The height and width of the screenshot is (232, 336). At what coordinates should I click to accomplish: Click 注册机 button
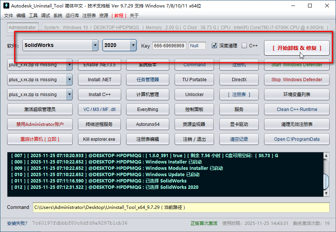point(239,65)
